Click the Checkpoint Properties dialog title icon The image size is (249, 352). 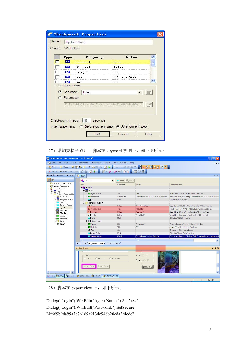tap(50, 34)
